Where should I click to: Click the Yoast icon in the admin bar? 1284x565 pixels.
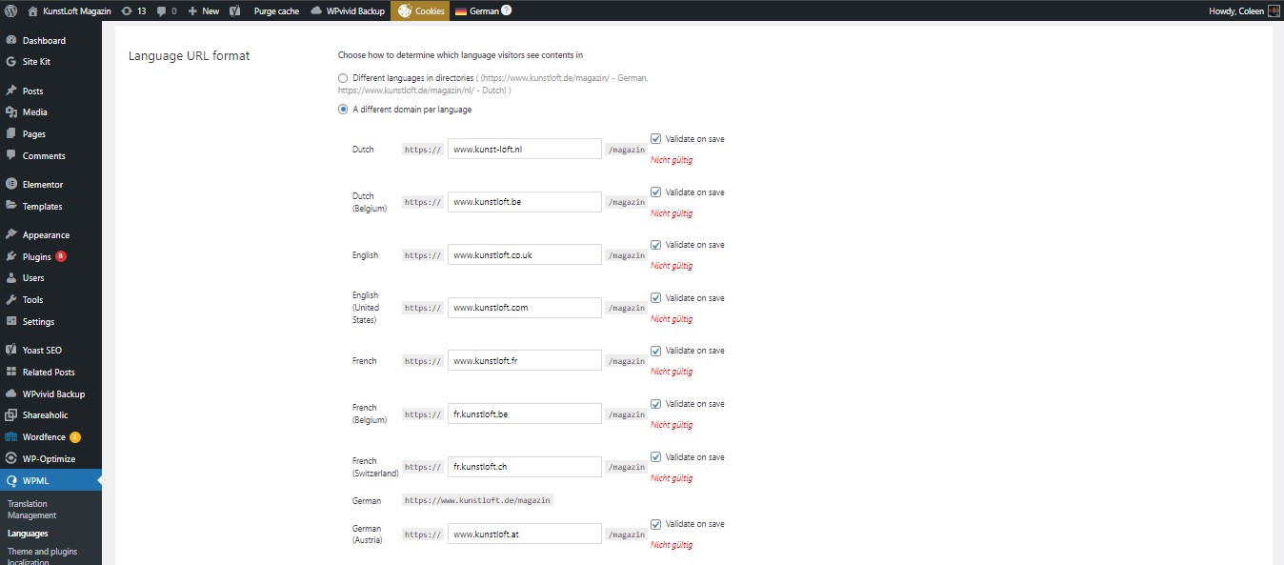pos(234,10)
